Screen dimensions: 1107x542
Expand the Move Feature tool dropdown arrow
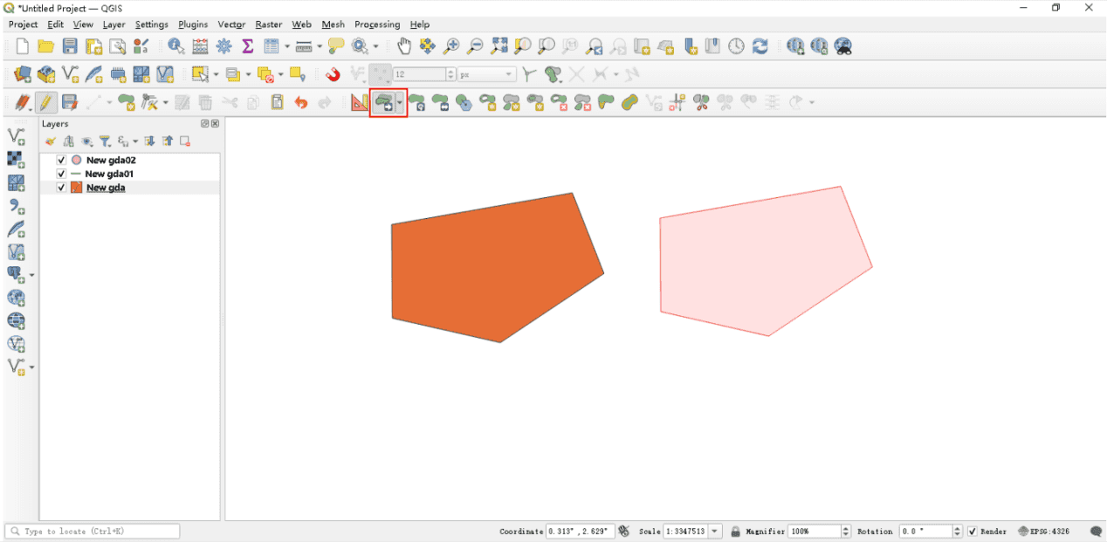400,103
